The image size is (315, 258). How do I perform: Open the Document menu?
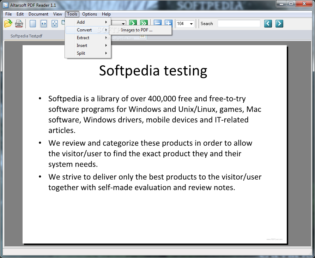tap(38, 14)
